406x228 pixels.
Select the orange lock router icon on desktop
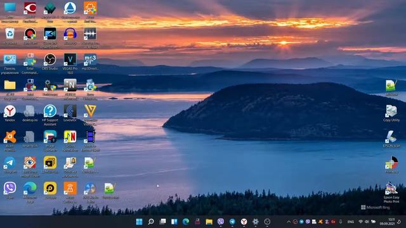70,188
